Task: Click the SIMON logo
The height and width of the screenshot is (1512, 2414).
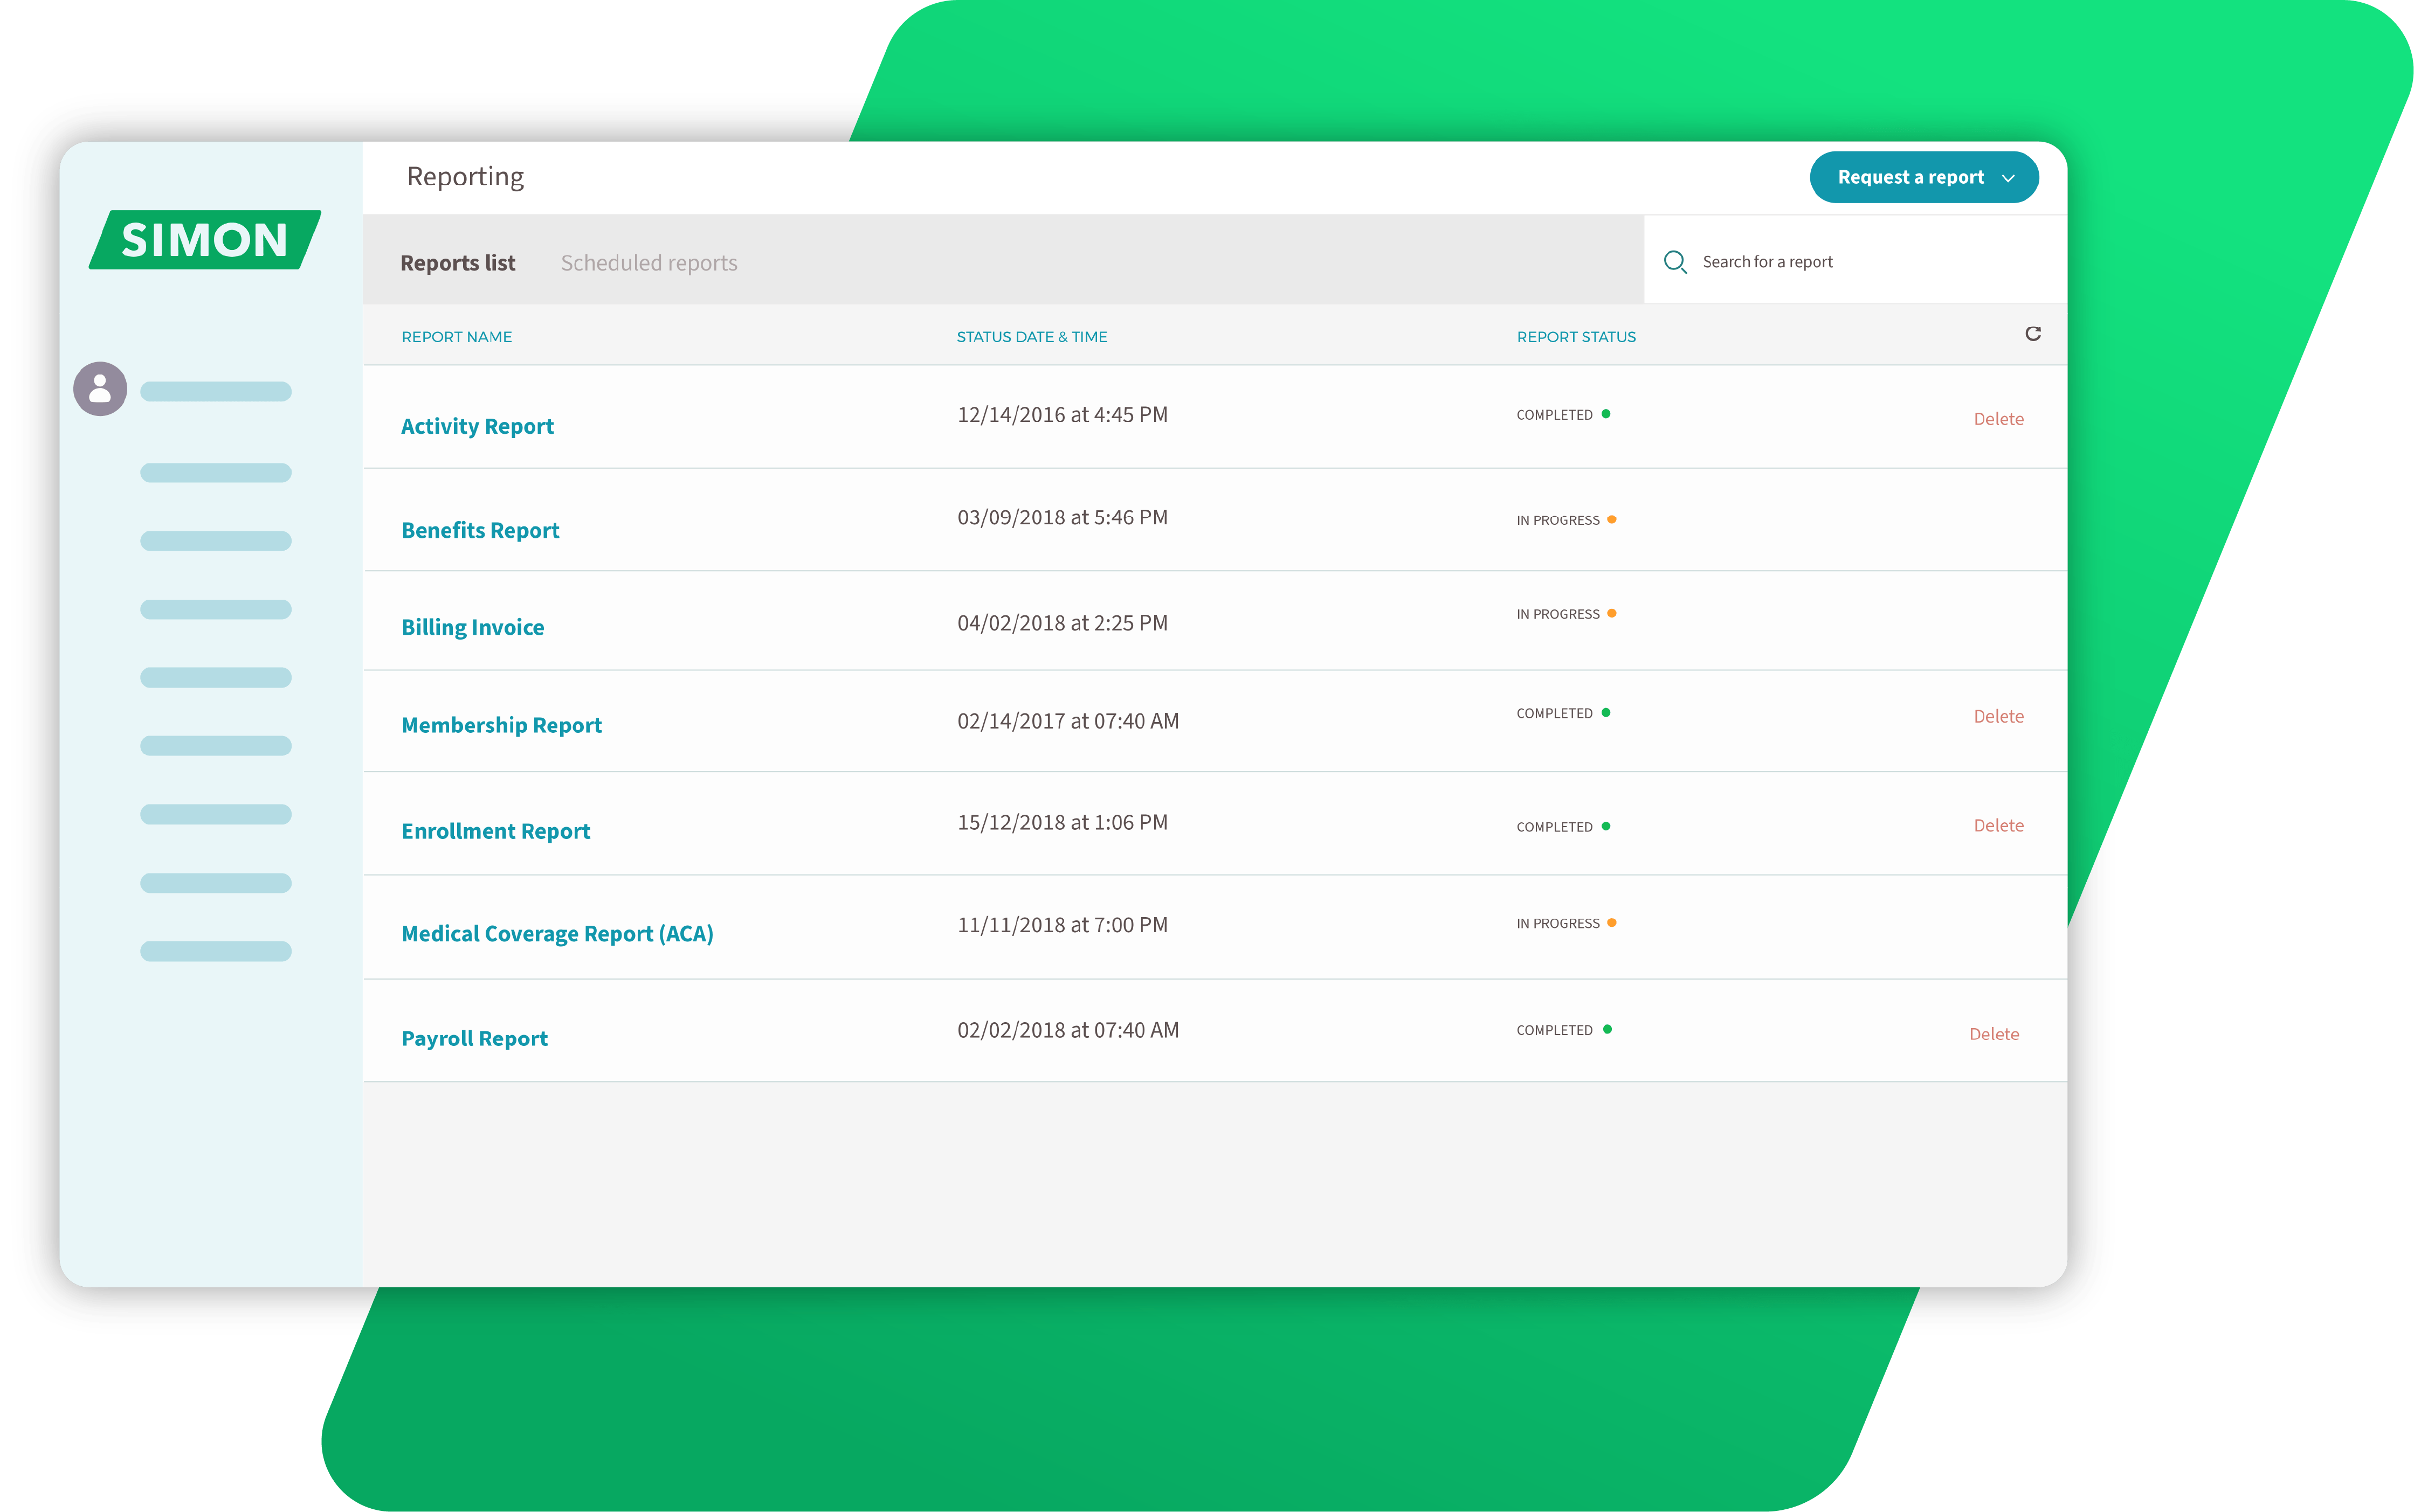Action: [205, 240]
